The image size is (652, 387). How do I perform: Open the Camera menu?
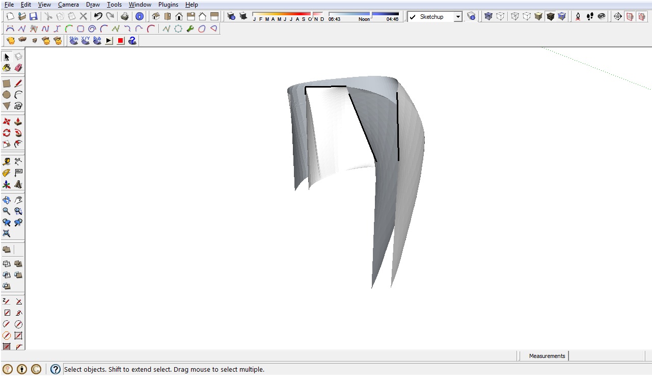(x=68, y=5)
